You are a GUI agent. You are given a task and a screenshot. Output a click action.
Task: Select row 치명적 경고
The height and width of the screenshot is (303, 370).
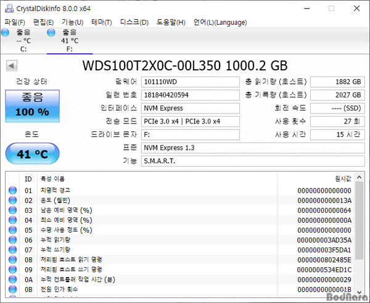[180, 190]
